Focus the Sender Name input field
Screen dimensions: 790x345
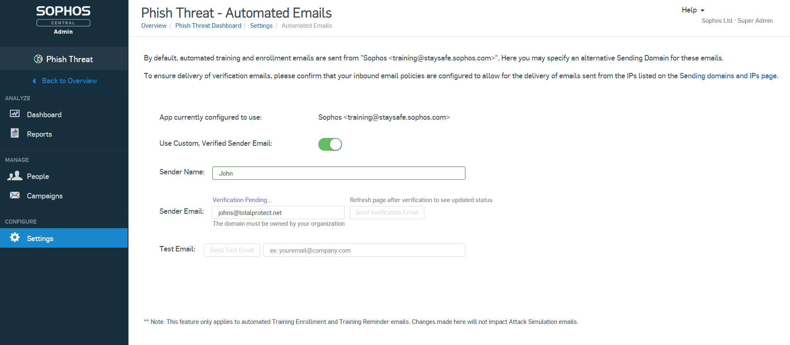coord(339,173)
